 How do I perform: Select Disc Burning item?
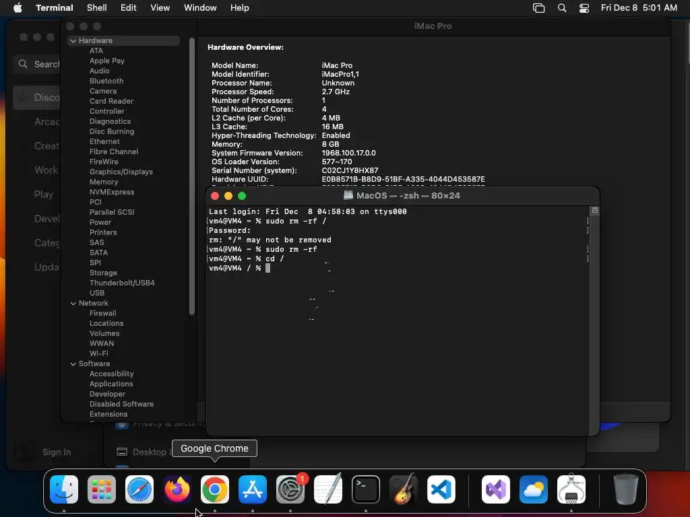112,131
